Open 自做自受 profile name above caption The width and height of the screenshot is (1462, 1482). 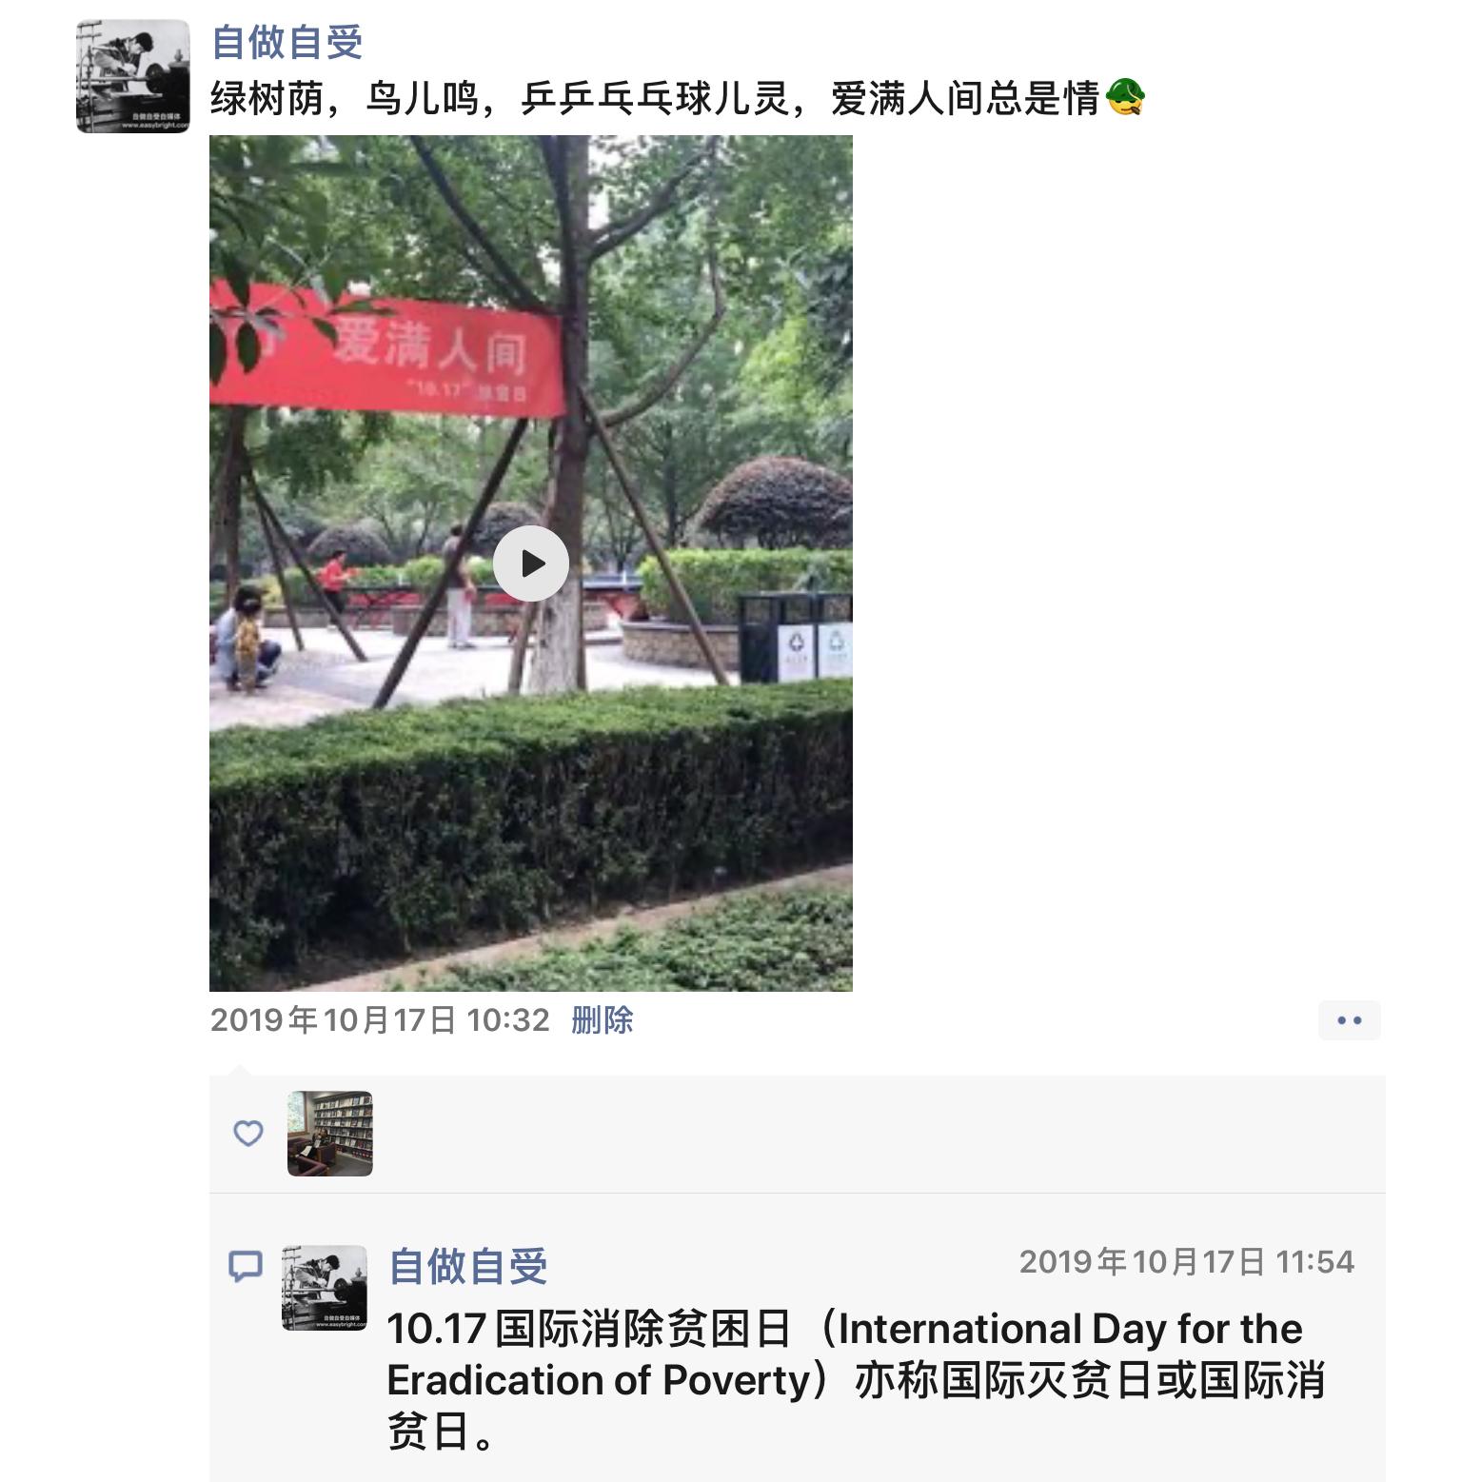[286, 42]
